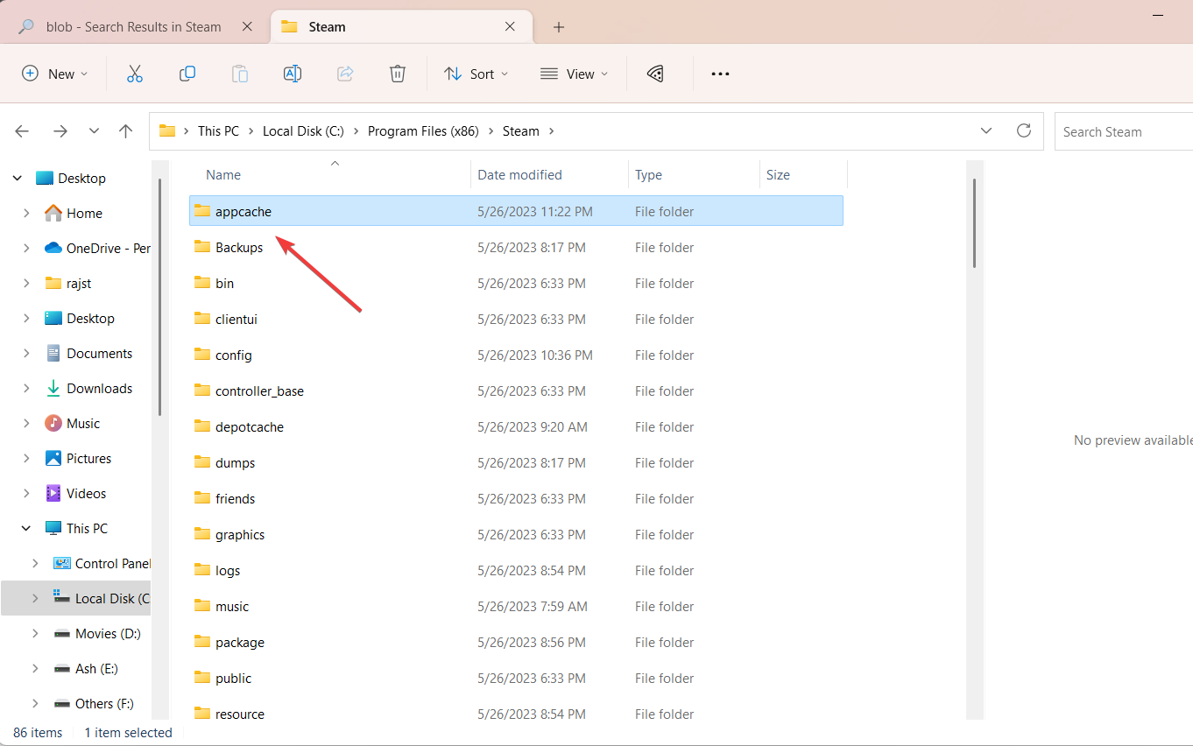Click the toolbar icon right of View

655,74
